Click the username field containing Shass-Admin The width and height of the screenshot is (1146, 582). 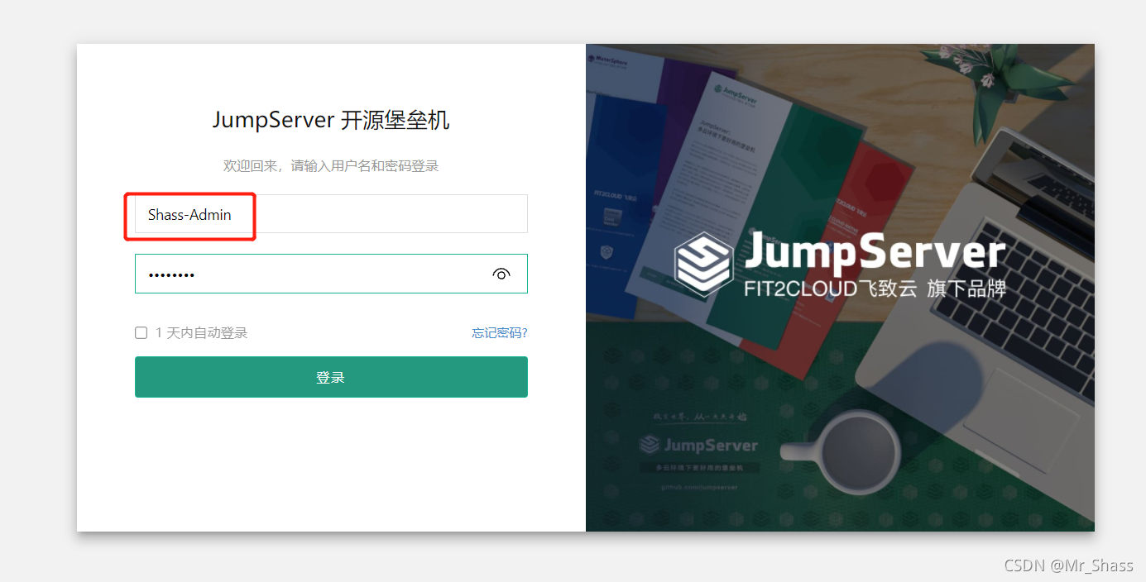[x=331, y=214]
